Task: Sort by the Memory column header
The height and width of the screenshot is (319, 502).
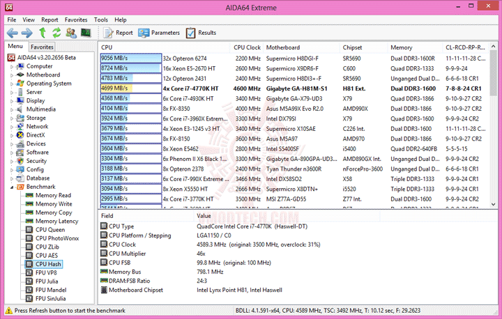Action: coord(415,47)
